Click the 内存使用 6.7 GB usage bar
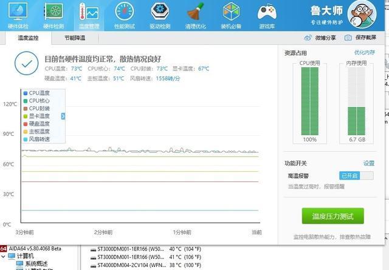 356,101
